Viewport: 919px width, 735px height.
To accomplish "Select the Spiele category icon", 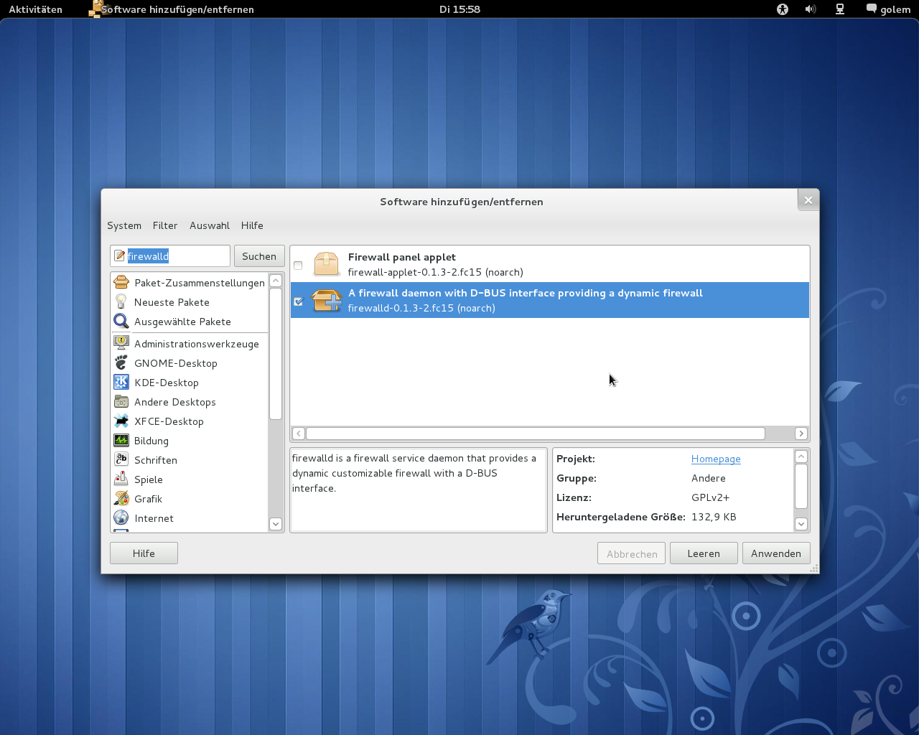I will click(121, 479).
